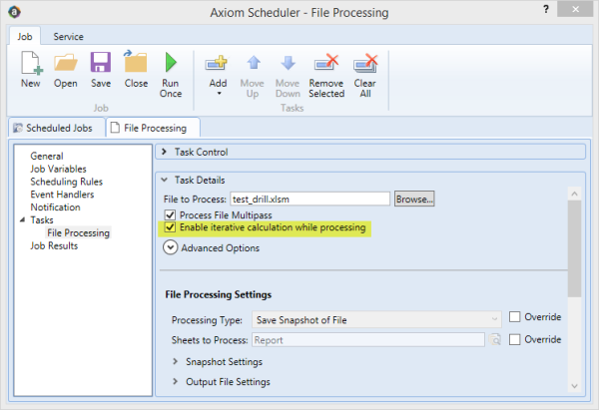The width and height of the screenshot is (599, 410).
Task: Open the Scheduled Jobs tab
Action: point(57,128)
